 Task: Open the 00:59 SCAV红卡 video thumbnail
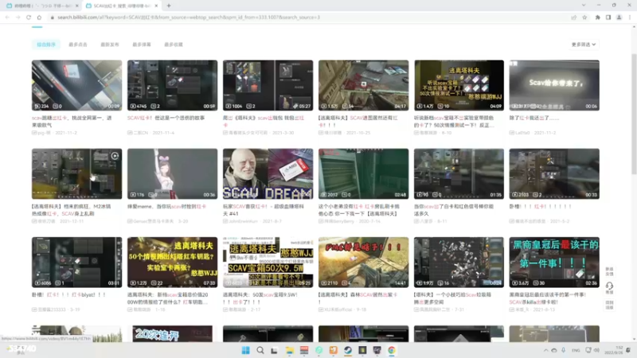tap(172, 85)
